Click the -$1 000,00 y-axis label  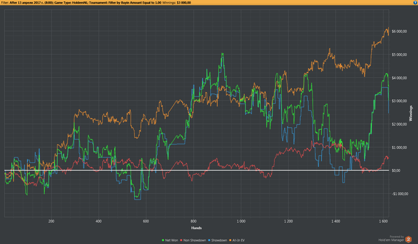pos(400,194)
